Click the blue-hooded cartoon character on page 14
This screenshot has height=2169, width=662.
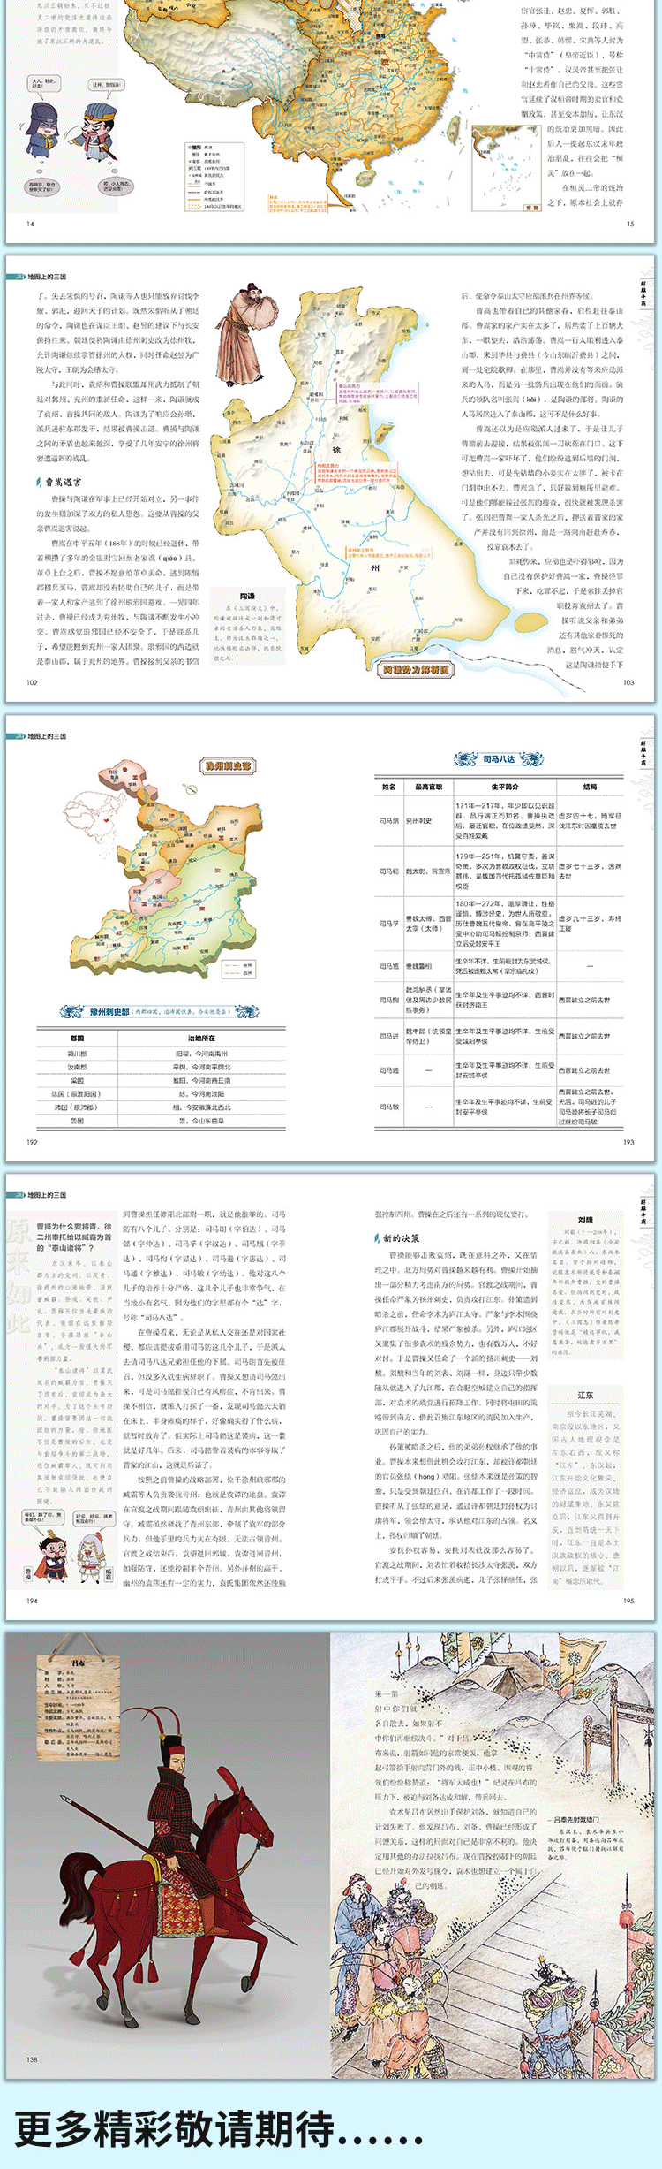pos(43,130)
